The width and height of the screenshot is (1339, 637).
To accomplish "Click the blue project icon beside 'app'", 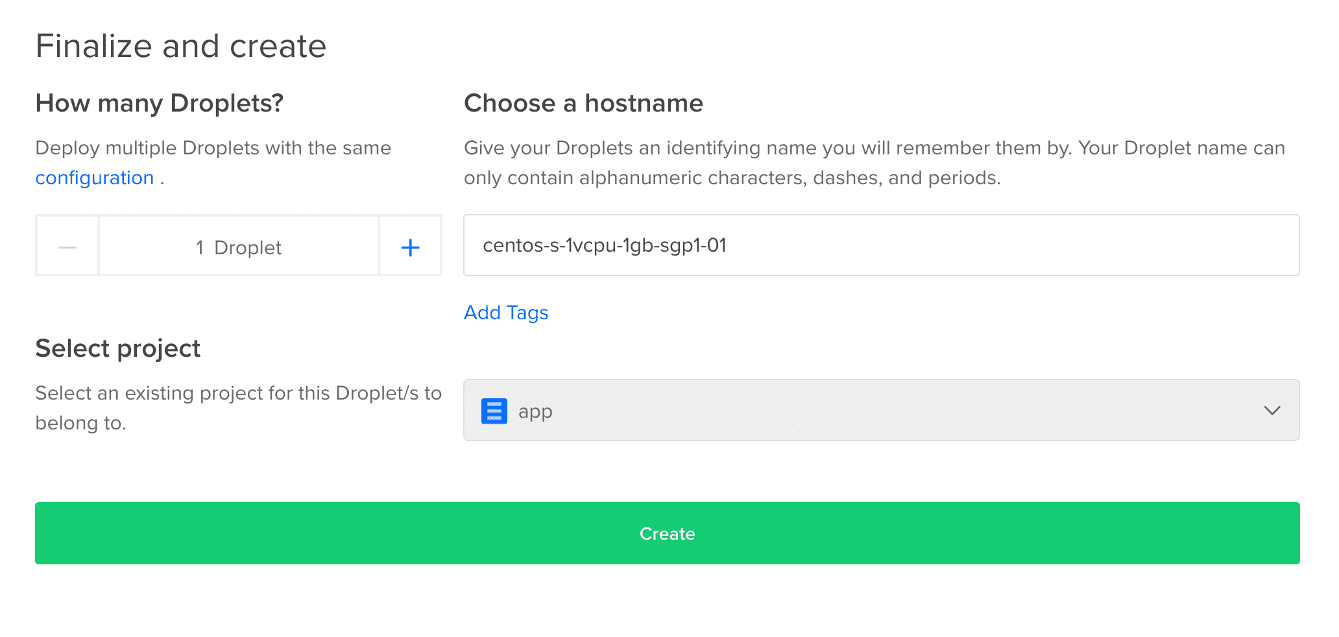I will pyautogui.click(x=494, y=411).
